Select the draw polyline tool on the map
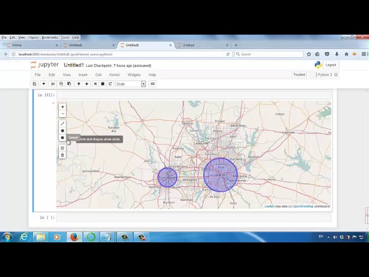The image size is (369, 277). (x=62, y=123)
